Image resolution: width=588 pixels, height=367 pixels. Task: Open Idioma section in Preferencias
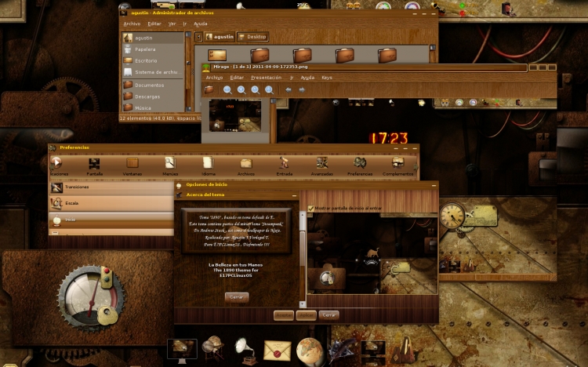pyautogui.click(x=208, y=166)
